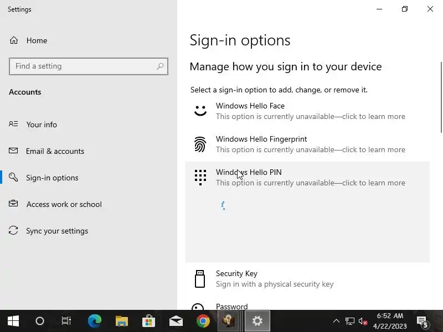Expand the Windows Hello Face option
The height and width of the screenshot is (332, 443).
point(307,111)
